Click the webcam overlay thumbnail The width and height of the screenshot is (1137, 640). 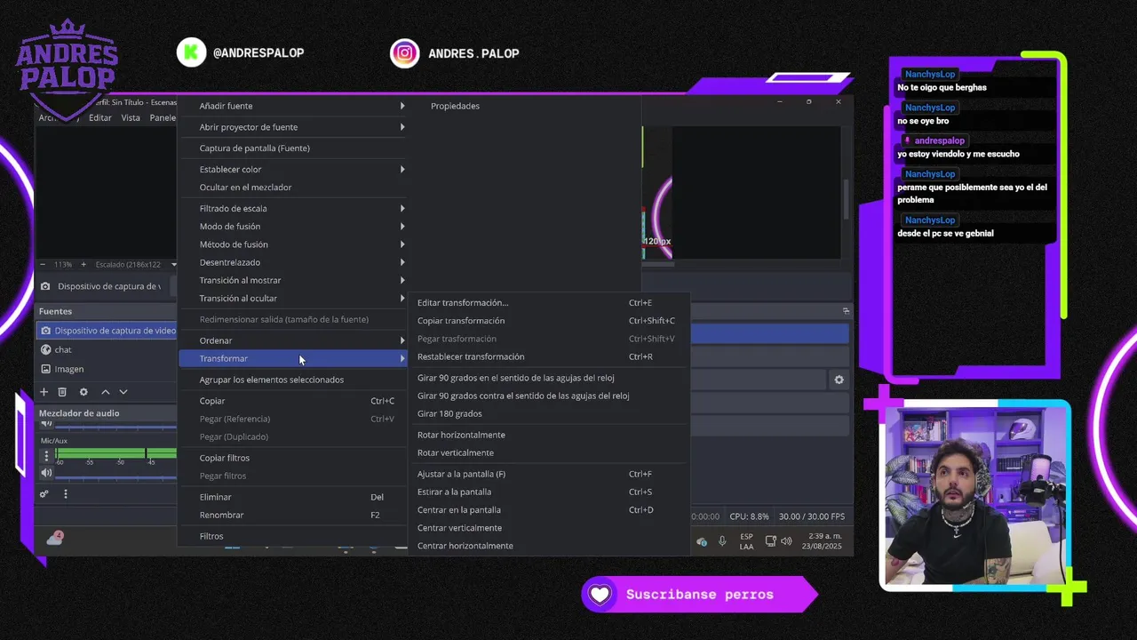975,496
